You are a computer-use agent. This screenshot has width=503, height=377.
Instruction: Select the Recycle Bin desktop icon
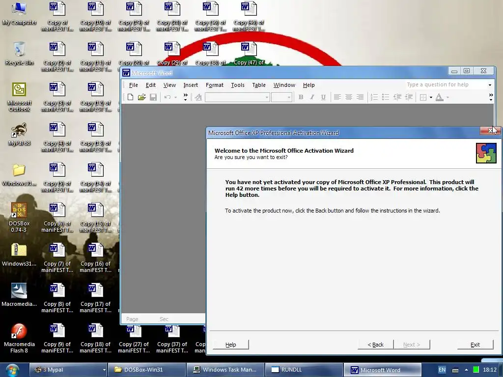tap(19, 54)
